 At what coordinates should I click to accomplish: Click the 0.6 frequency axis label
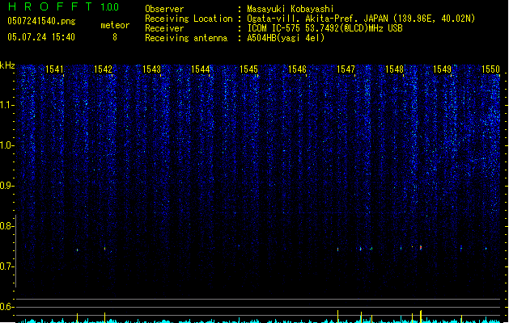[6, 307]
